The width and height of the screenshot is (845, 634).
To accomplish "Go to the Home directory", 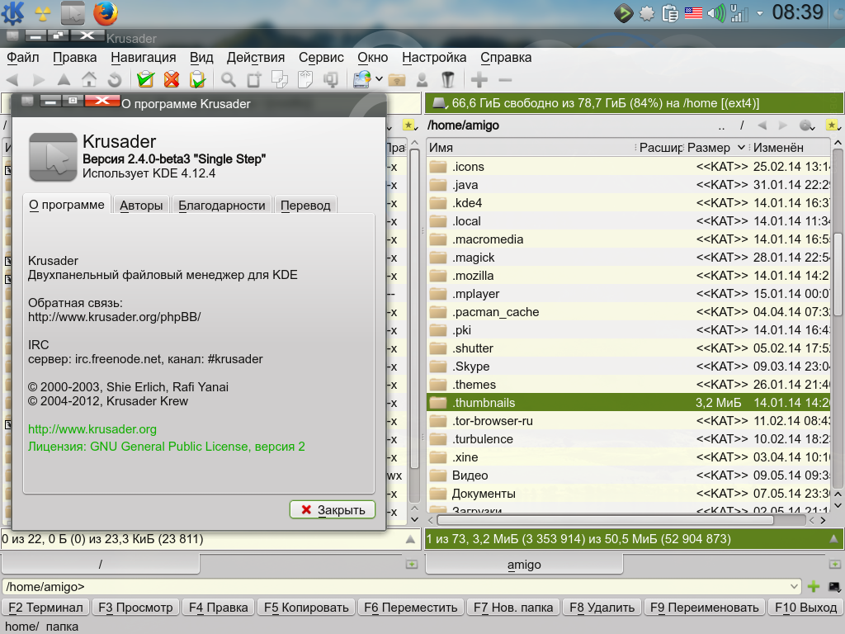I will tap(89, 80).
